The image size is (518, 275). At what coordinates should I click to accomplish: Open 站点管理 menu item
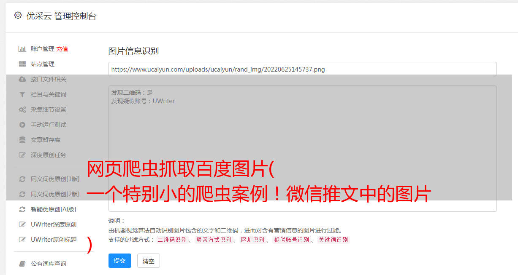click(x=43, y=64)
